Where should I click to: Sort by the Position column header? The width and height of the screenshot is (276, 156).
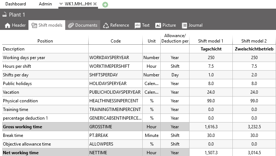coord(45,41)
